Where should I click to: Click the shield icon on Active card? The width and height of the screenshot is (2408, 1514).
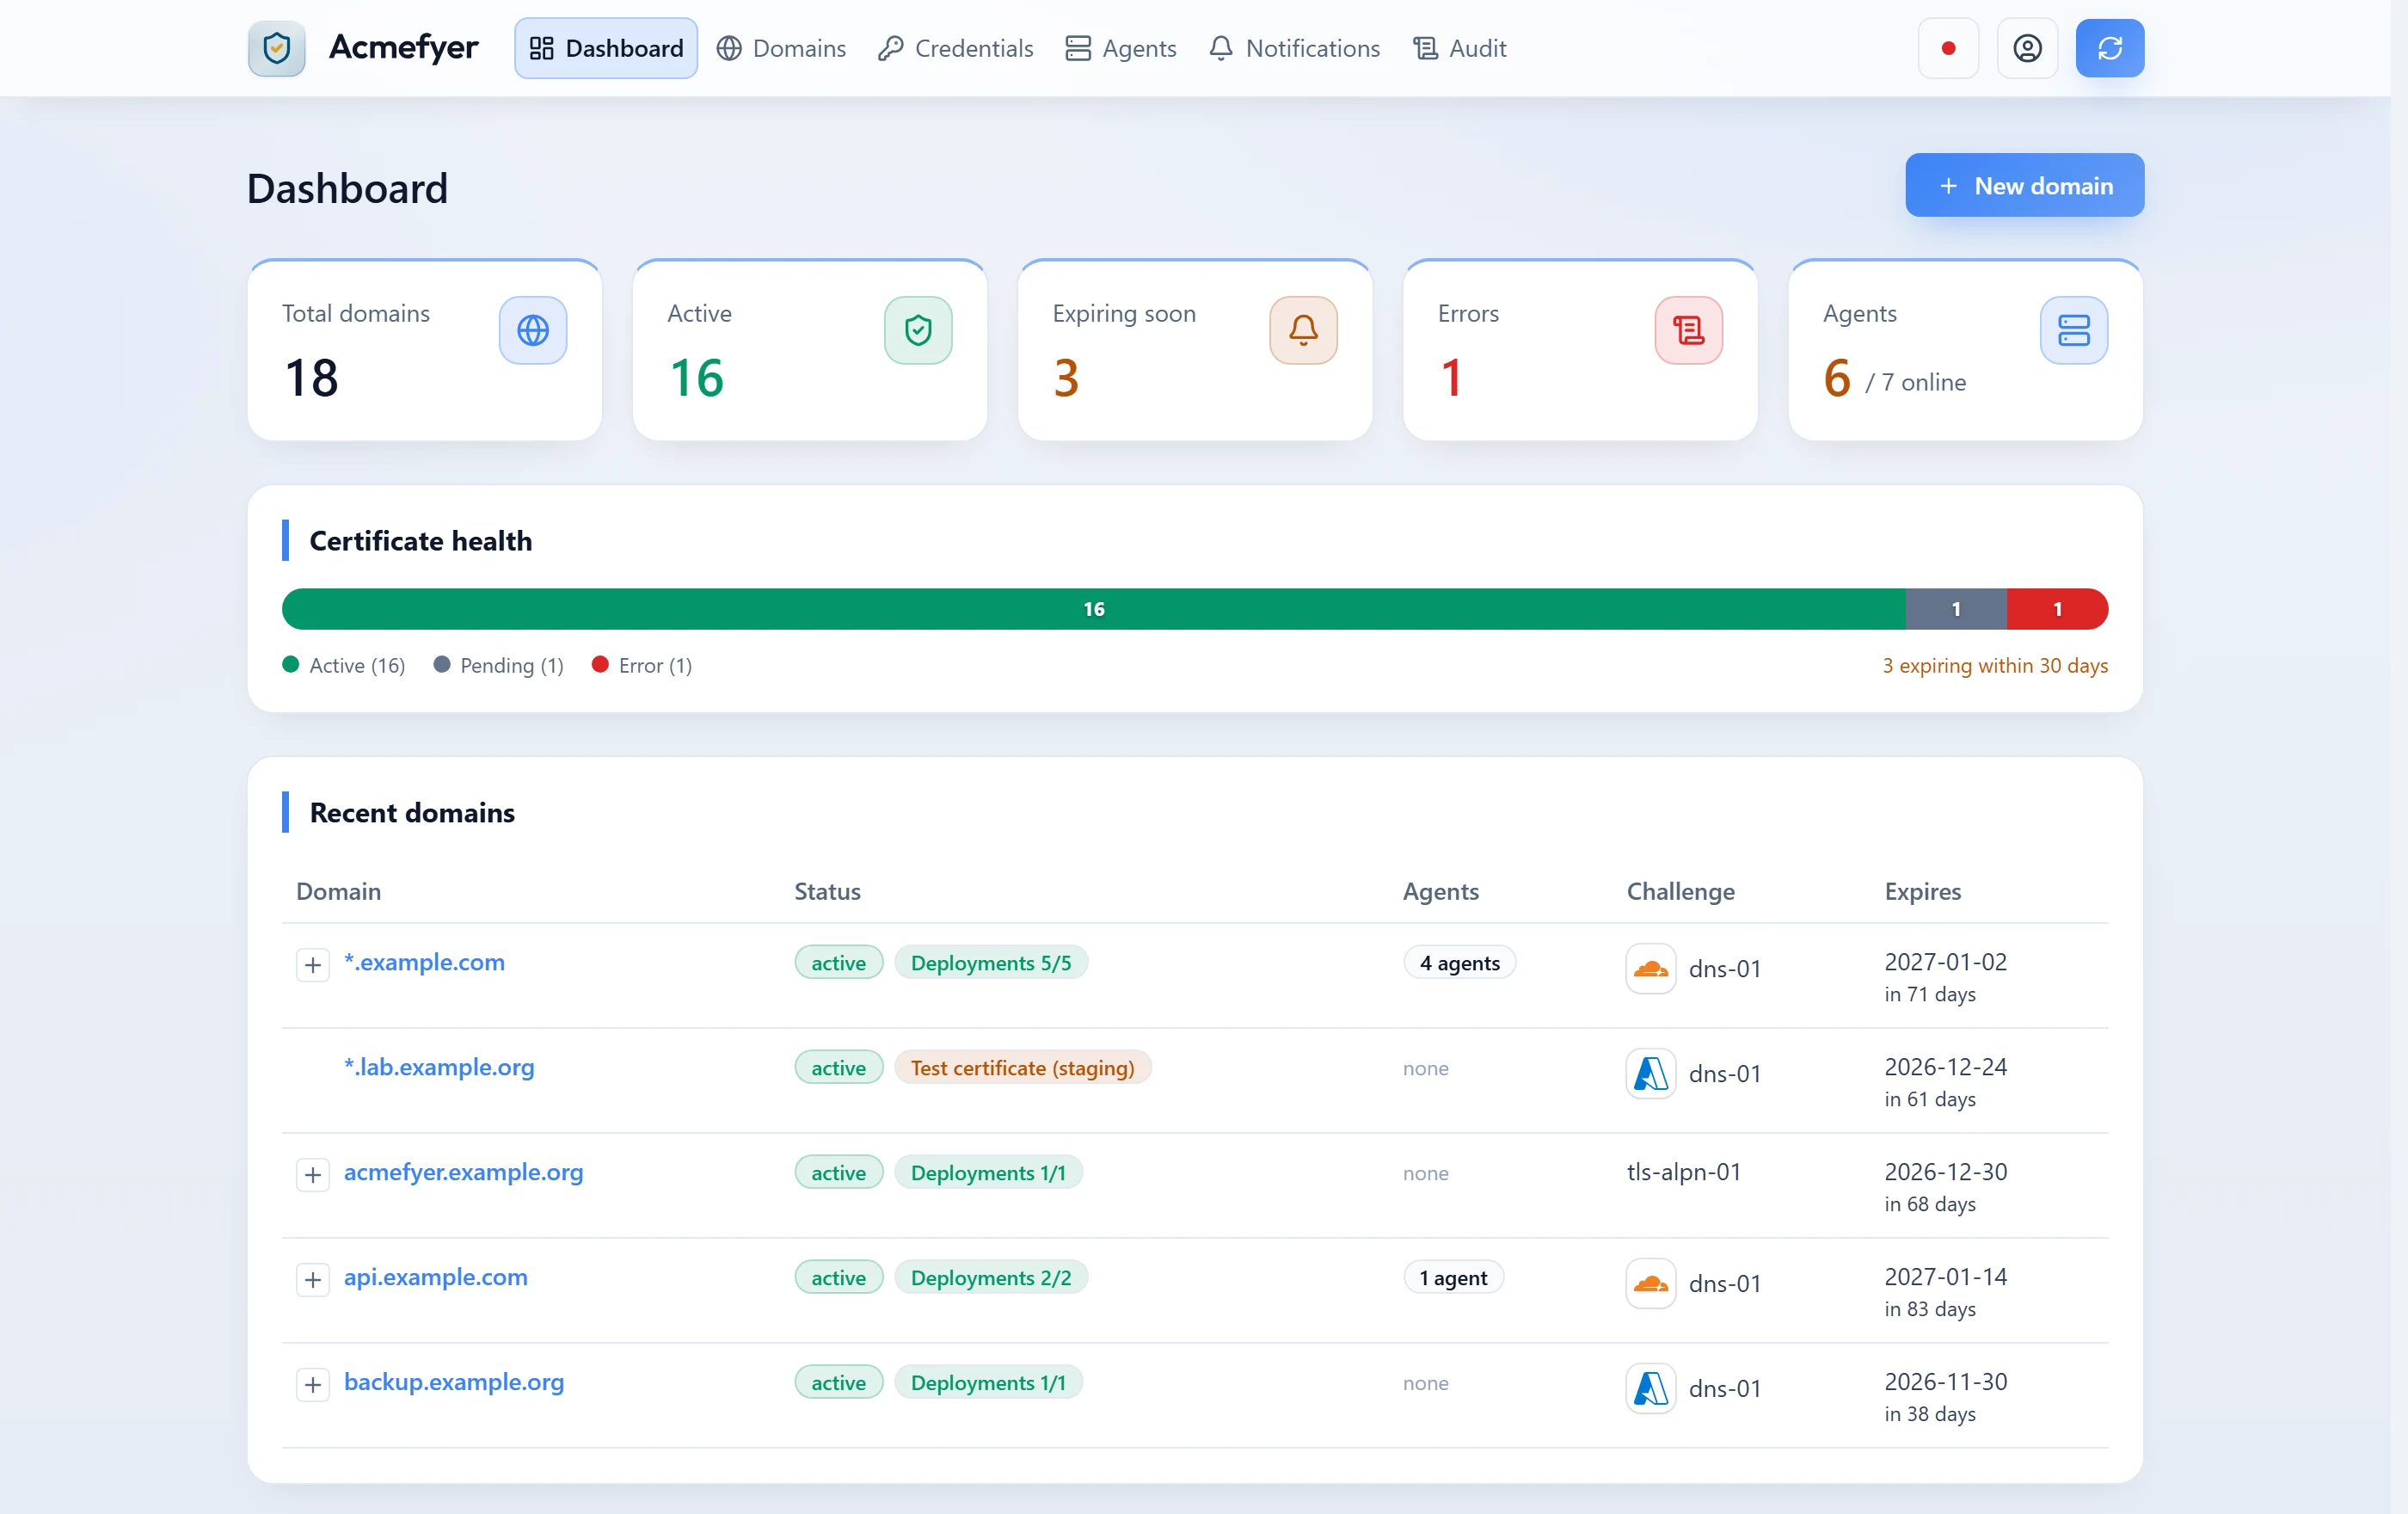(918, 330)
